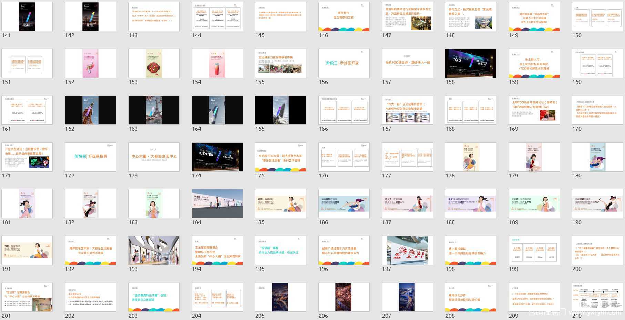Select slide 210 flowchart timeline thumbnail
This screenshot has width=625, height=320.
(x=597, y=297)
